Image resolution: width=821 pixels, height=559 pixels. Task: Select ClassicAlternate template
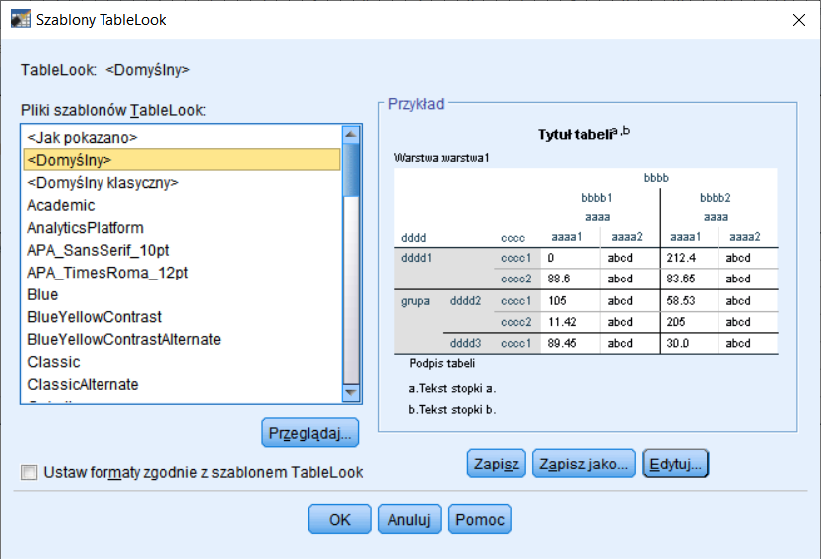182,385
